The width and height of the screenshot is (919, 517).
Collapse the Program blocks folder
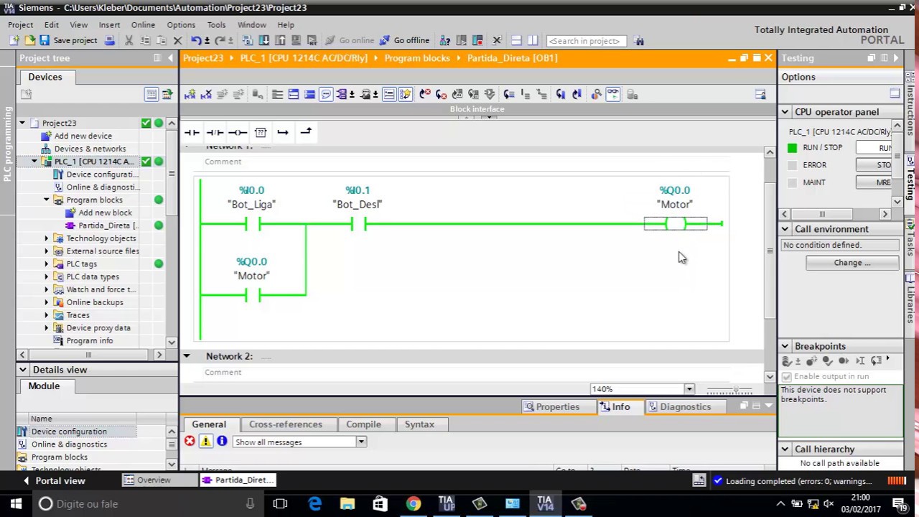click(47, 200)
